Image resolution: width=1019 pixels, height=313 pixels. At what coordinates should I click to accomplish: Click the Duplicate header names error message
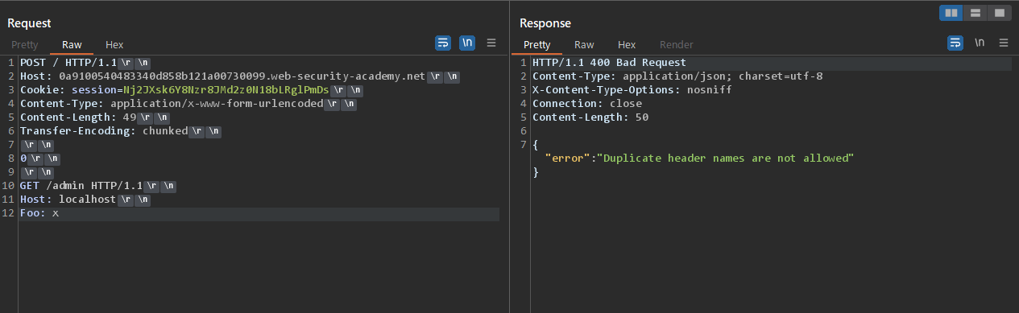pos(725,159)
